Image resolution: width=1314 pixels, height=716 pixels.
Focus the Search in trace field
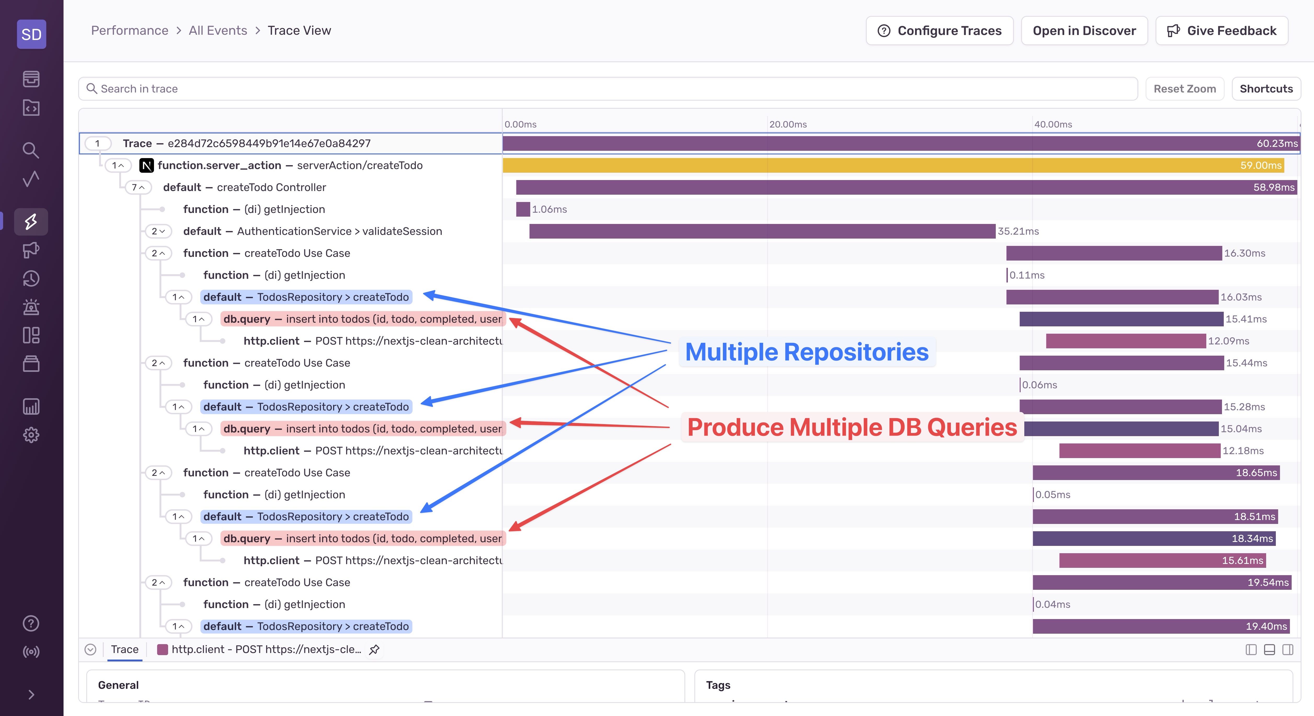(608, 89)
